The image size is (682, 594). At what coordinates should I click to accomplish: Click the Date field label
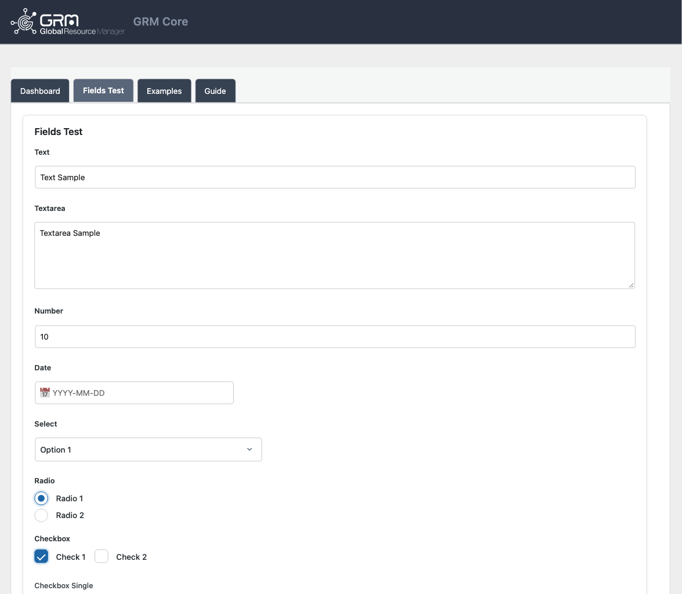pyautogui.click(x=43, y=368)
